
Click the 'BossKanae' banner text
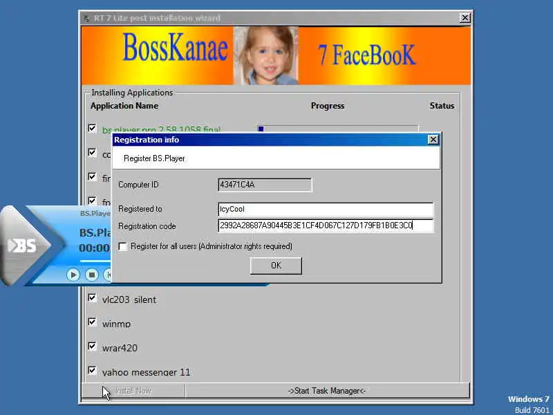click(x=176, y=48)
